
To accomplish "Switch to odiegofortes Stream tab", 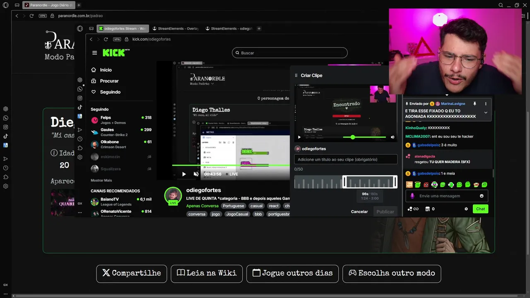I will coord(122,29).
